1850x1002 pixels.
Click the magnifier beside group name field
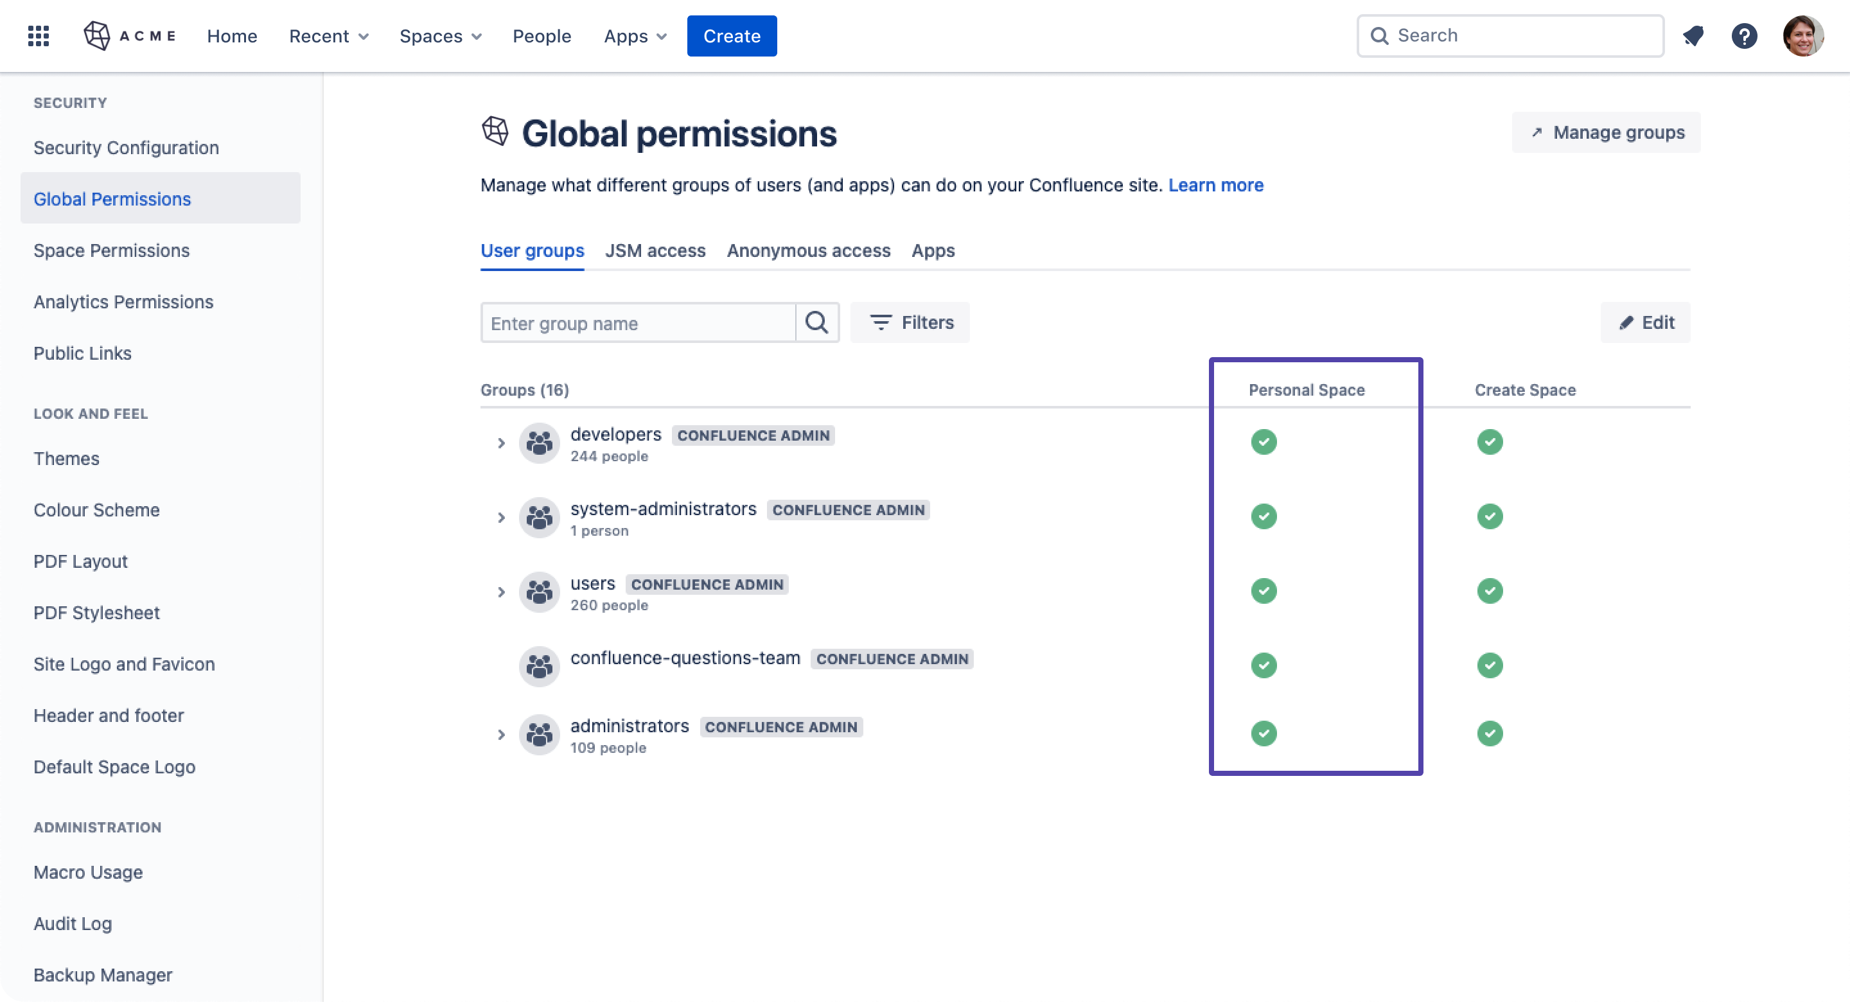point(816,322)
